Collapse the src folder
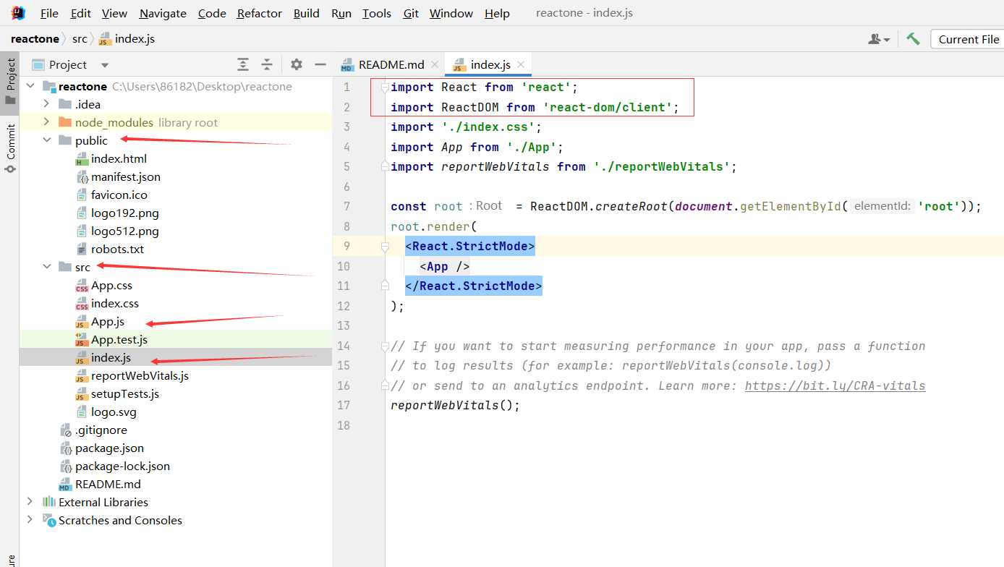This screenshot has height=567, width=1004. coord(46,267)
